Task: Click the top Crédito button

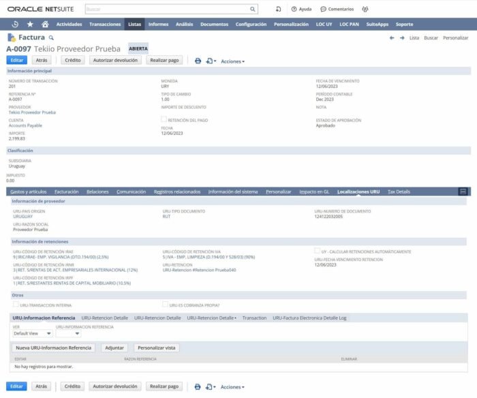Action: click(73, 60)
